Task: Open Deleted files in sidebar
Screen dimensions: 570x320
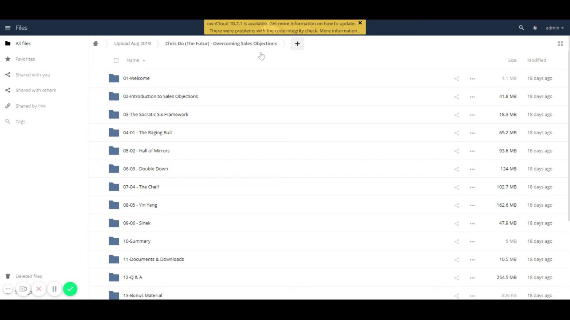Action: (28, 276)
